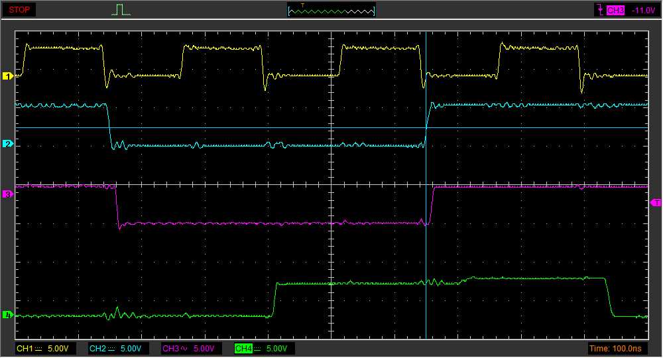Toggle the CH2 channel label
The image size is (663, 358).
coord(97,349)
